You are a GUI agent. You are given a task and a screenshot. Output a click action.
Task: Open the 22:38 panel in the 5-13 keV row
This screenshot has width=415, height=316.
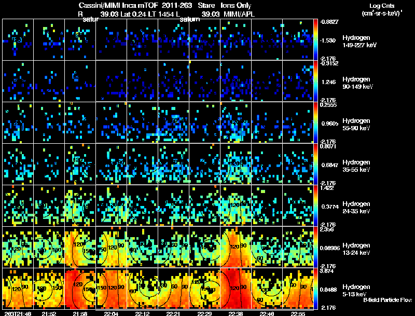pos(236,288)
